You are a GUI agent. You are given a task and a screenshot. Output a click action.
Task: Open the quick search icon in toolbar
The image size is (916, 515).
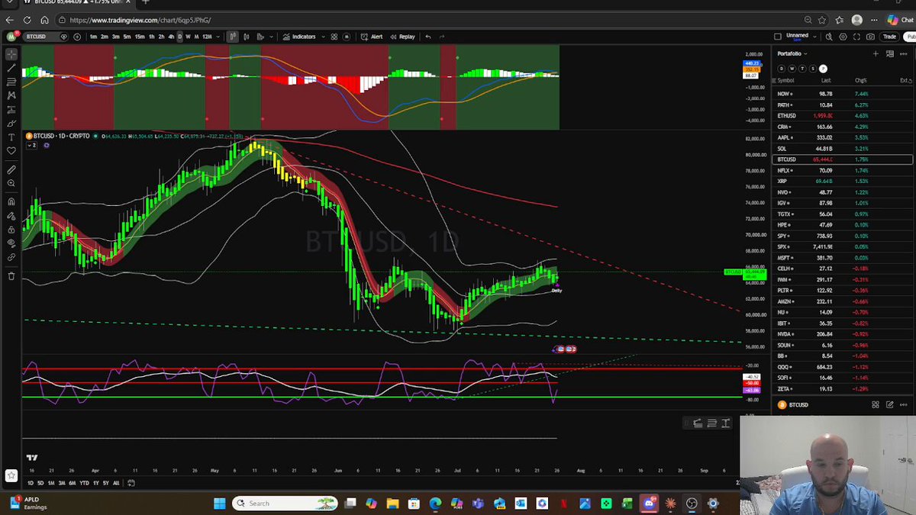[829, 37]
